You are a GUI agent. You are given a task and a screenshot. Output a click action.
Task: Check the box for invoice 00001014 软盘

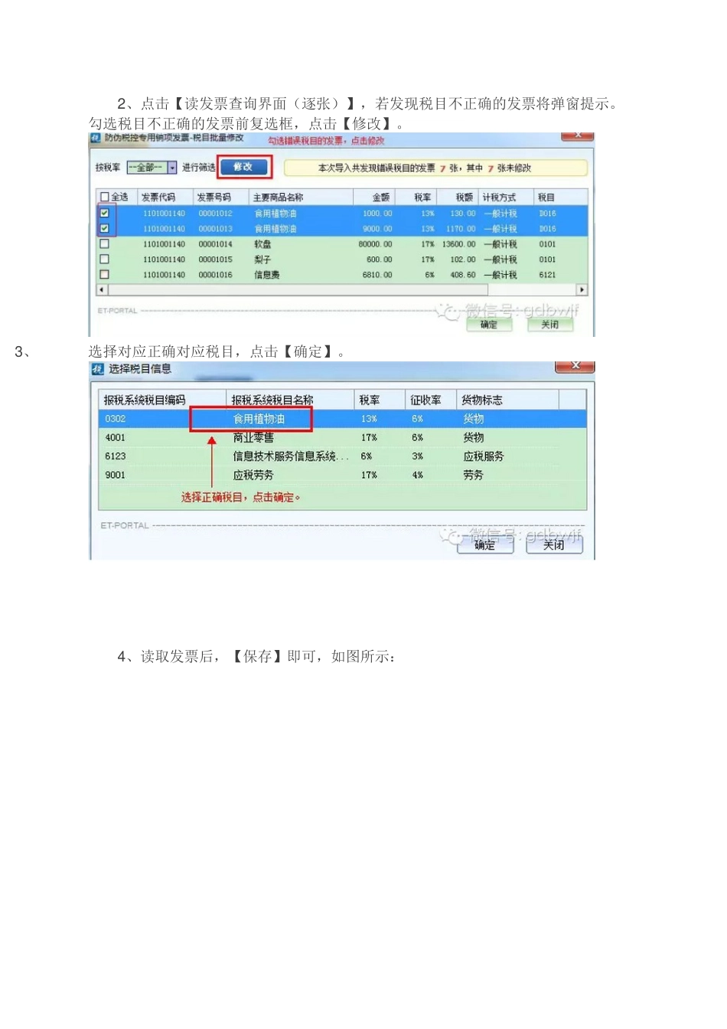pos(104,243)
